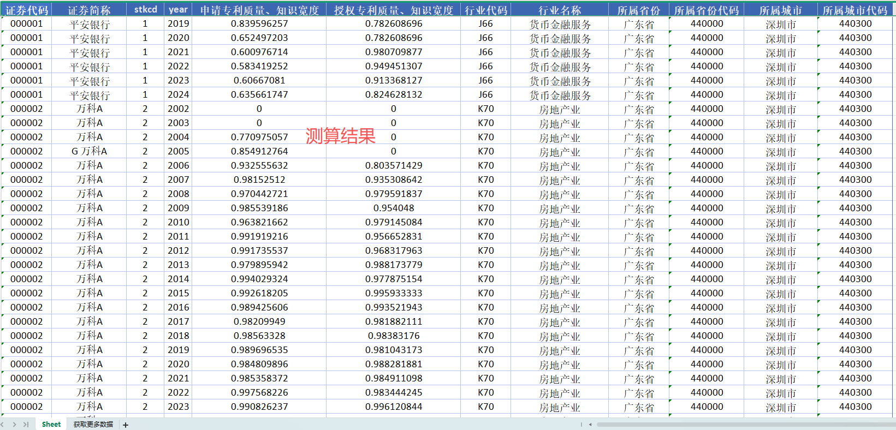
Task: Select the 授权专利质量、知识宽度 header cell
Action: click(x=394, y=10)
